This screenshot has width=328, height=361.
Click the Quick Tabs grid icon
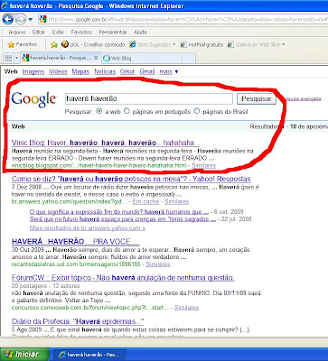tap(8, 58)
